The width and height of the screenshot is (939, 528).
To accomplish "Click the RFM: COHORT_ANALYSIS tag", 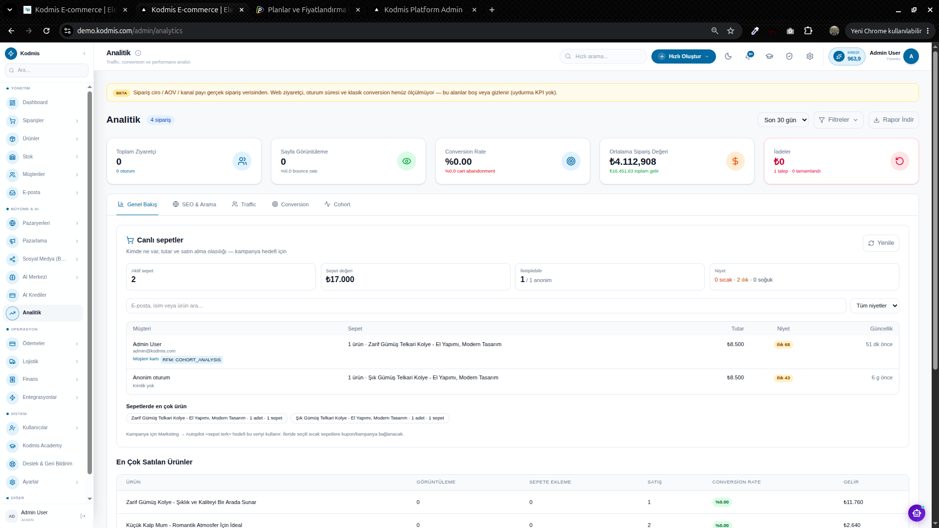I will [x=192, y=360].
